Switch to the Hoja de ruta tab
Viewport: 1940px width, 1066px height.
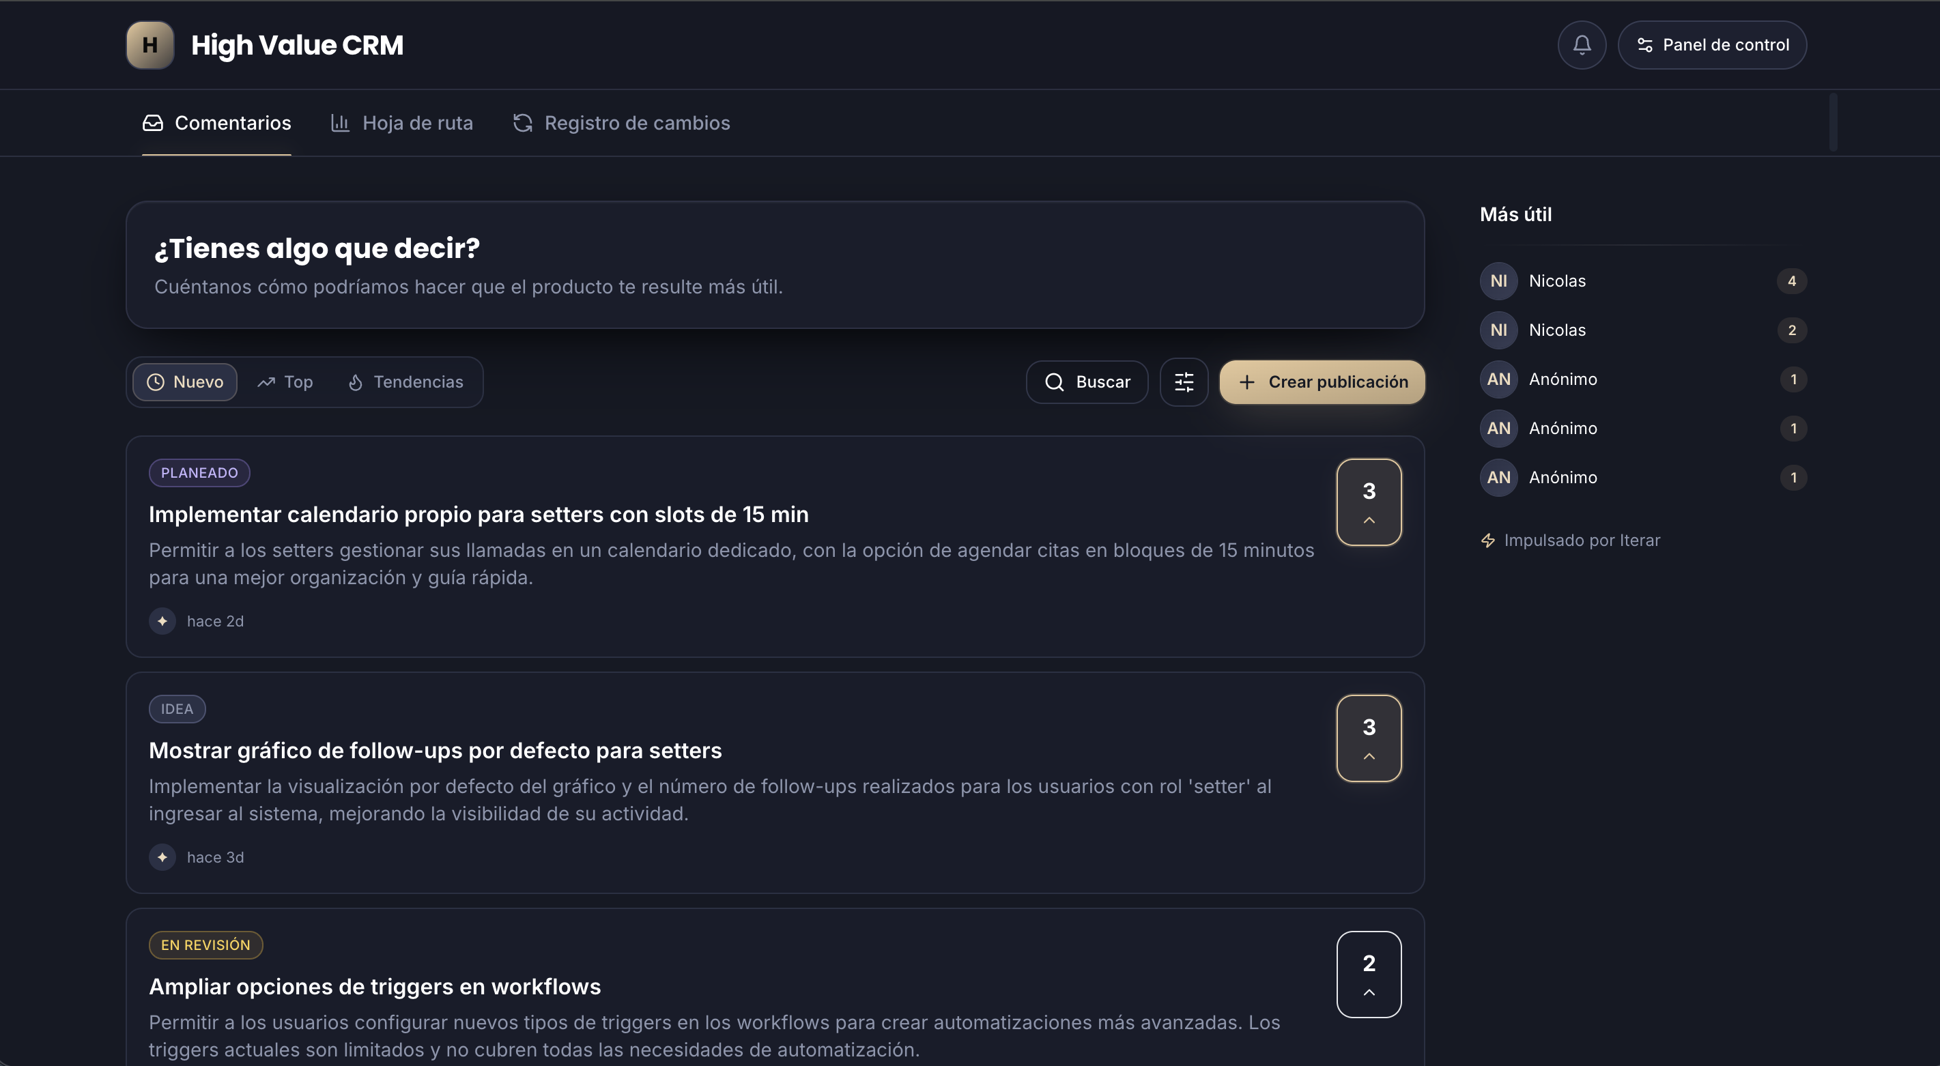coord(402,123)
